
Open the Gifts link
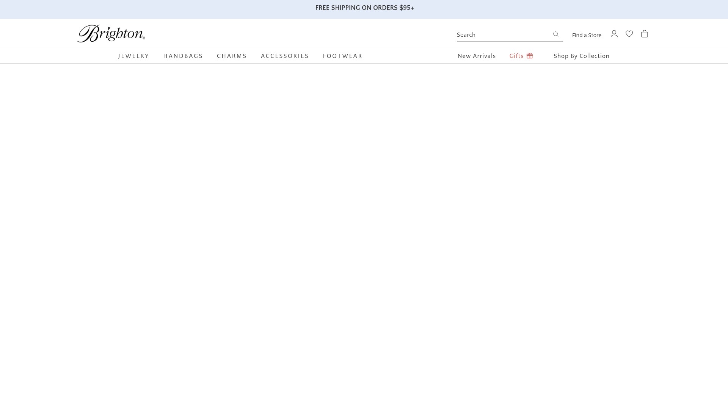tap(516, 56)
